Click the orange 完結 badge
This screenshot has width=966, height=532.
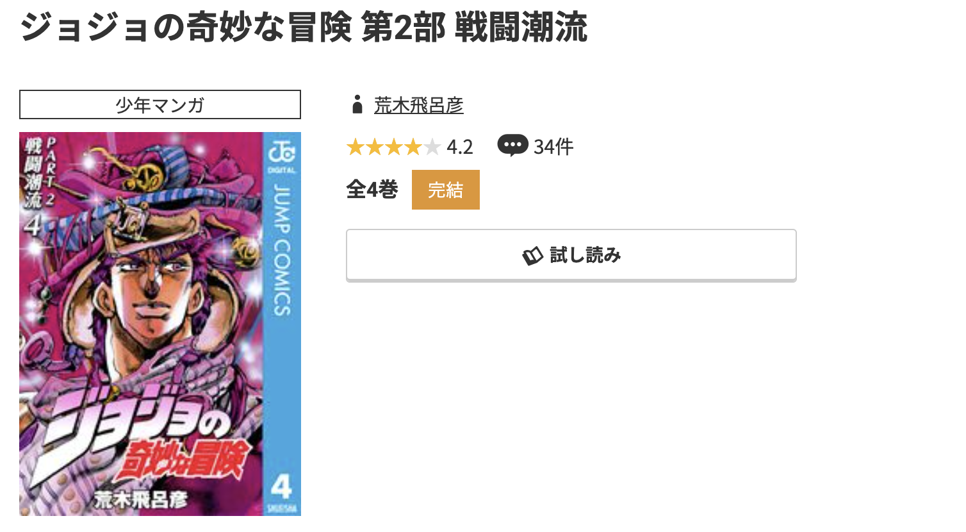click(x=446, y=190)
